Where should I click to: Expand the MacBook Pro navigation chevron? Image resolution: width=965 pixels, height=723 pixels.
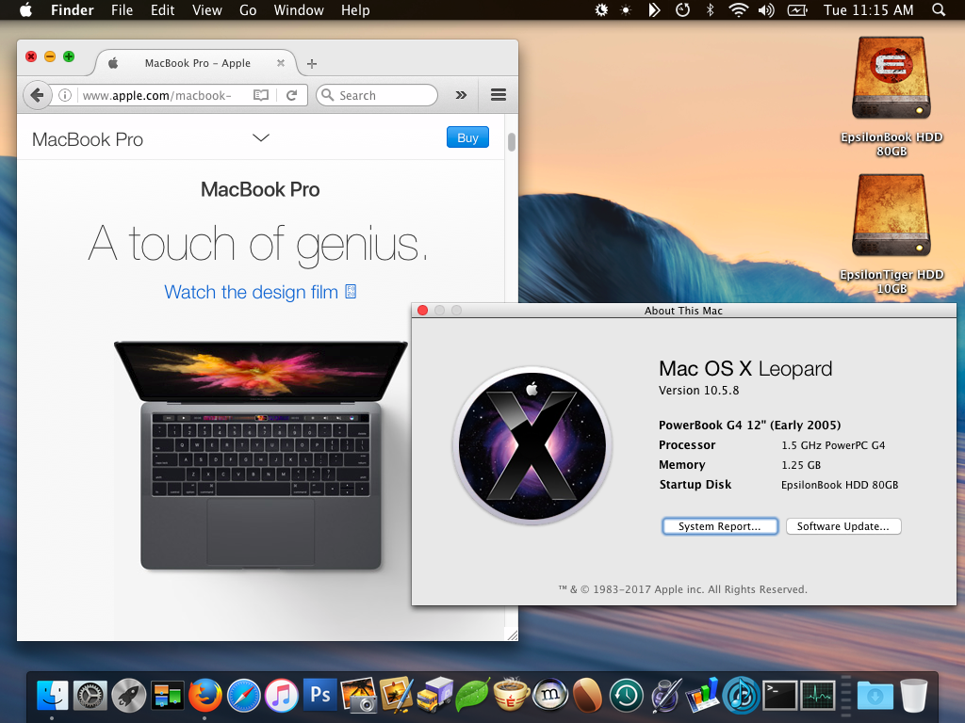click(x=261, y=137)
